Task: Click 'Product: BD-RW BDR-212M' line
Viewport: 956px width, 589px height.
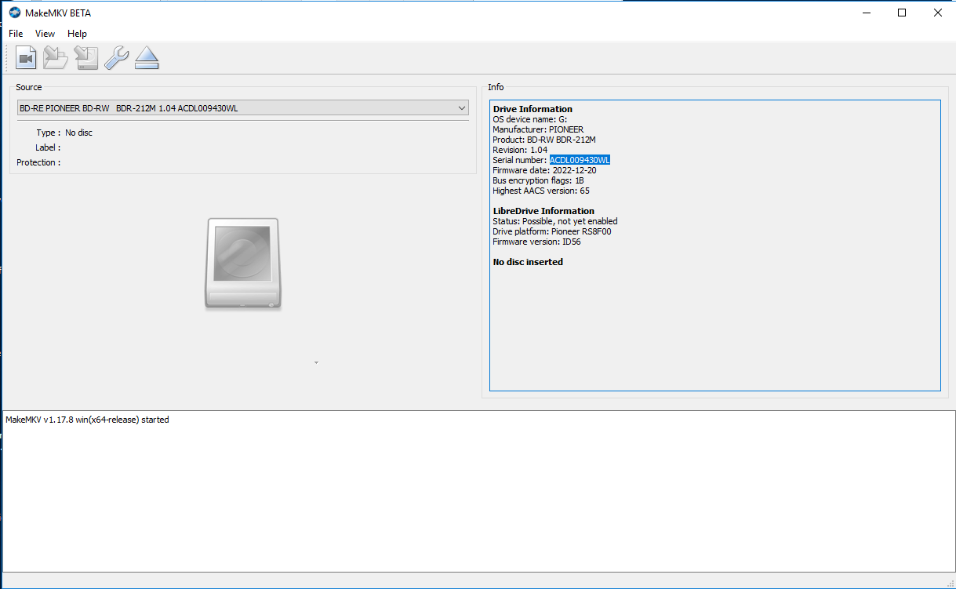Action: (544, 140)
